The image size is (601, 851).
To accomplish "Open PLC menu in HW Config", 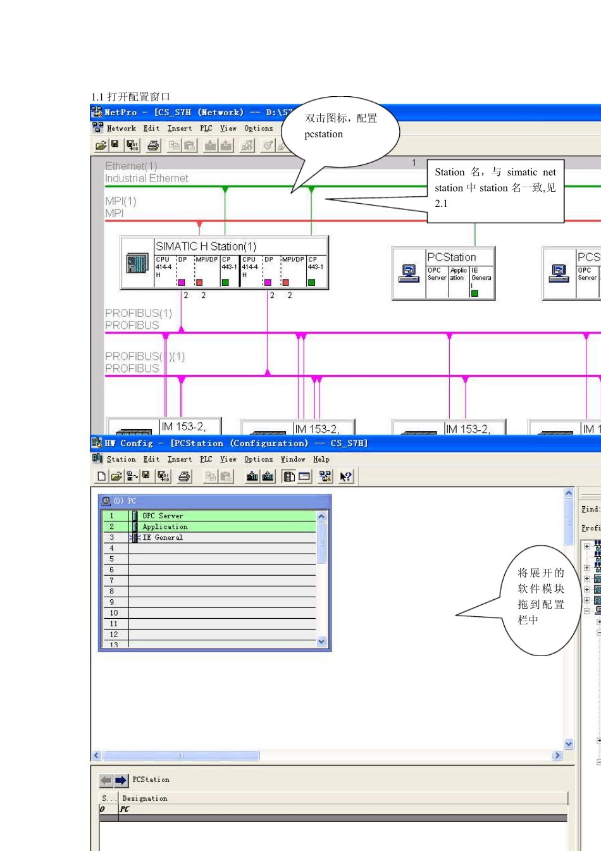I will tap(206, 459).
